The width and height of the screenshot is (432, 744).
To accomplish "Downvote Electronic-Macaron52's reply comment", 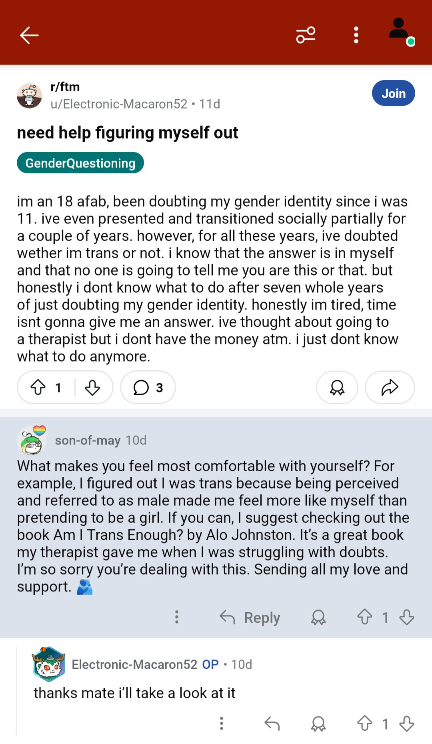I will [x=407, y=723].
